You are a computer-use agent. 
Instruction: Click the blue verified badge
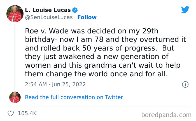click(x=75, y=10)
